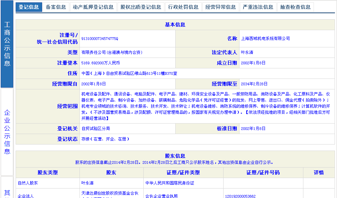This screenshot has height=198, width=337.
Task: Click the registration number 91310000734574775Q
Action: pyautogui.click(x=100, y=39)
